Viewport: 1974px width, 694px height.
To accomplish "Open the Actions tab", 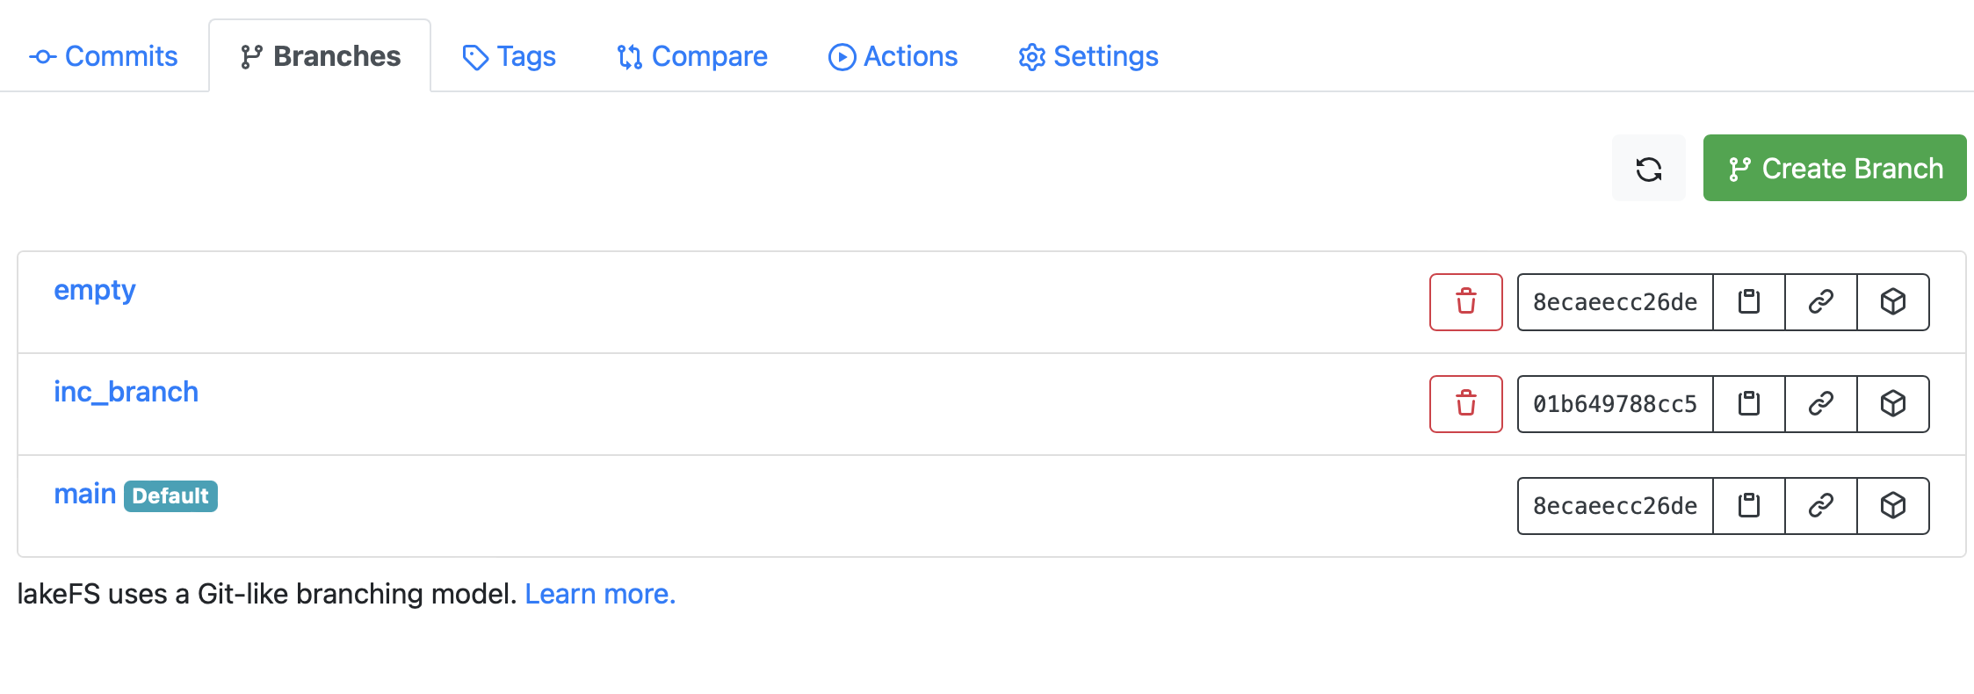I will pos(893,57).
